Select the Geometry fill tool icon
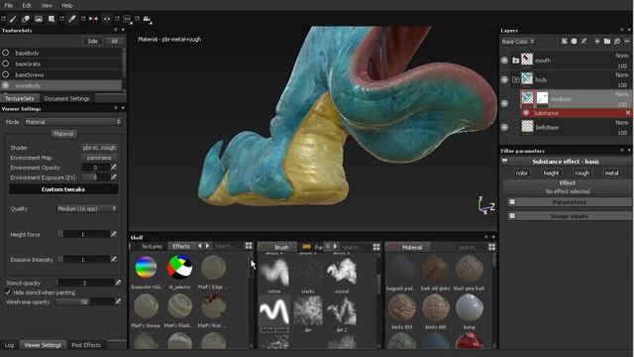 52,19
